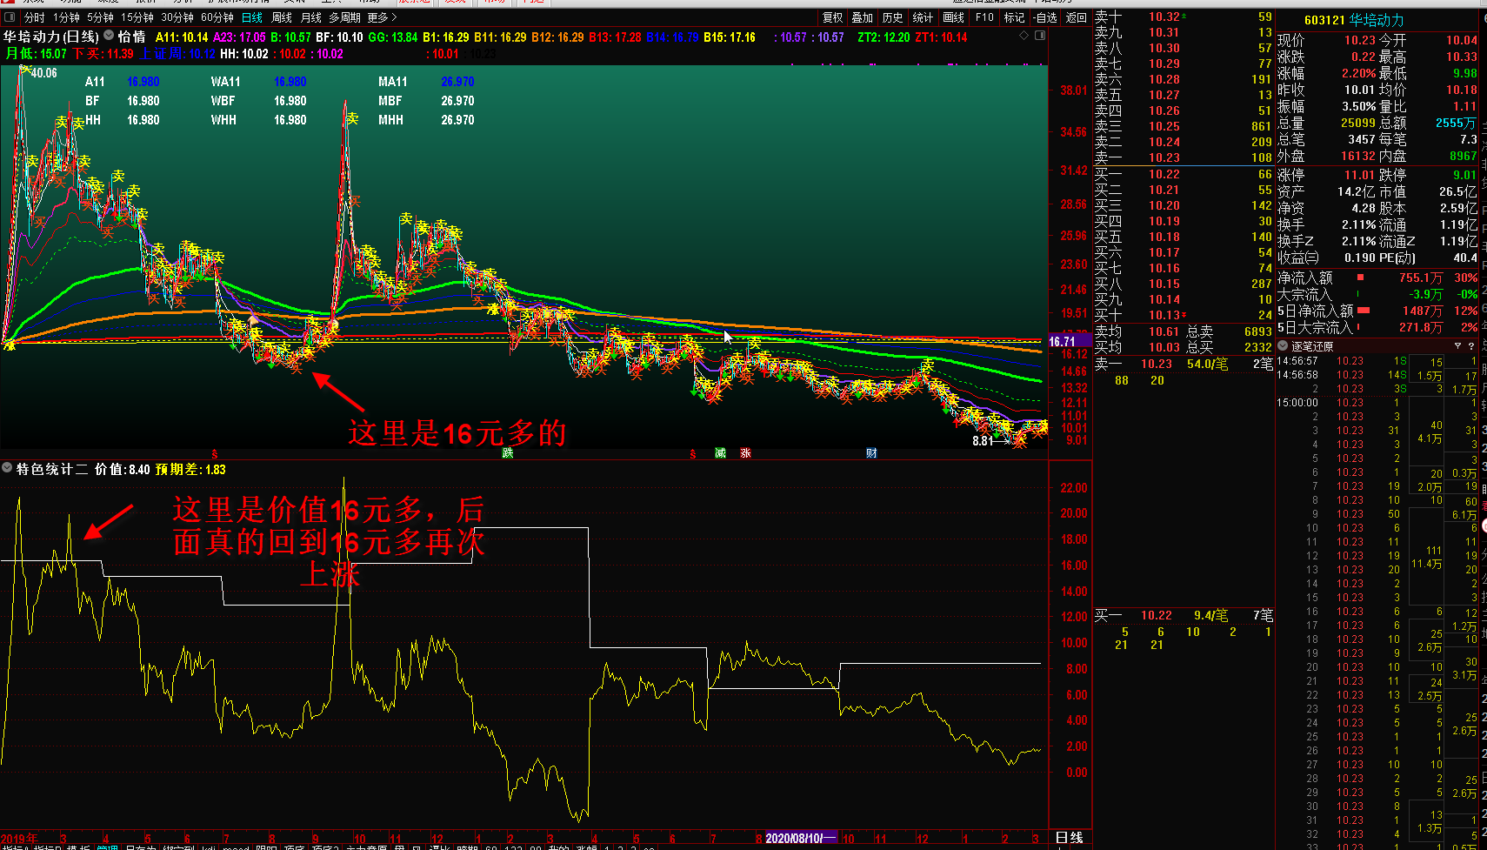Toggle 复权 price adjustment

[x=832, y=17]
